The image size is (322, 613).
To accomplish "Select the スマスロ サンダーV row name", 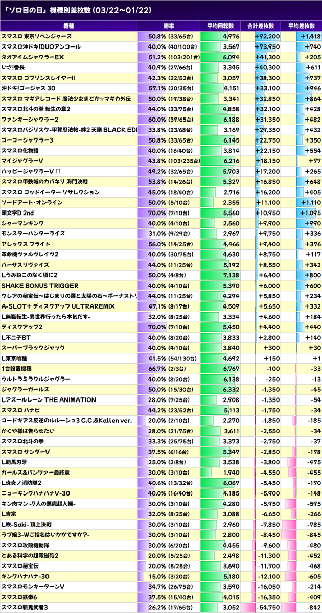I will pos(26,452).
